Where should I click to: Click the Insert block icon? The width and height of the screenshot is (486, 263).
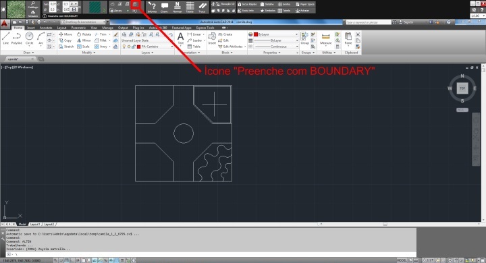[x=212, y=39]
